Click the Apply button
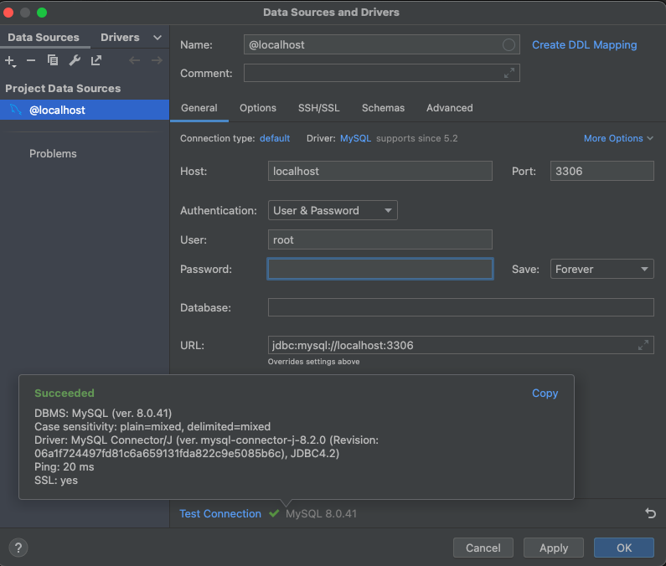Image resolution: width=666 pixels, height=566 pixels. click(554, 548)
